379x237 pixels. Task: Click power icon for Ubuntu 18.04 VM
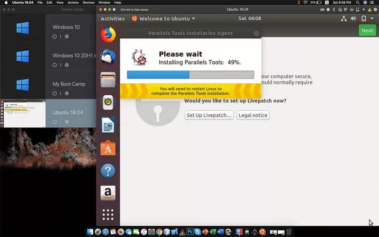click(x=54, y=122)
